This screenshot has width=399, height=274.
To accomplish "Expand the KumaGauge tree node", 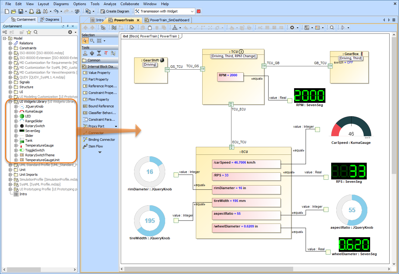I will tap(16, 112).
